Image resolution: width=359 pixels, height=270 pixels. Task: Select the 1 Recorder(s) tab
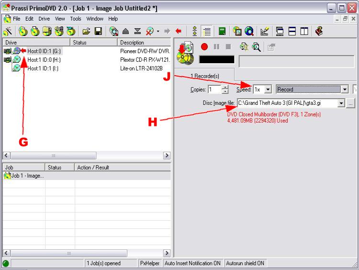(x=205, y=76)
